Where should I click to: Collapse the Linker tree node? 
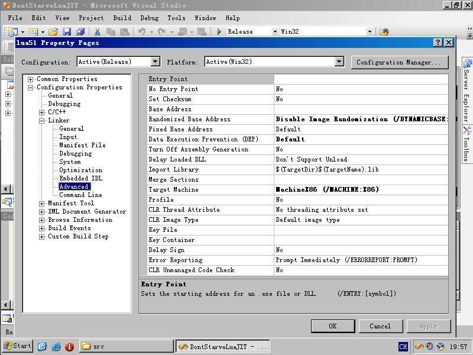pos(41,121)
